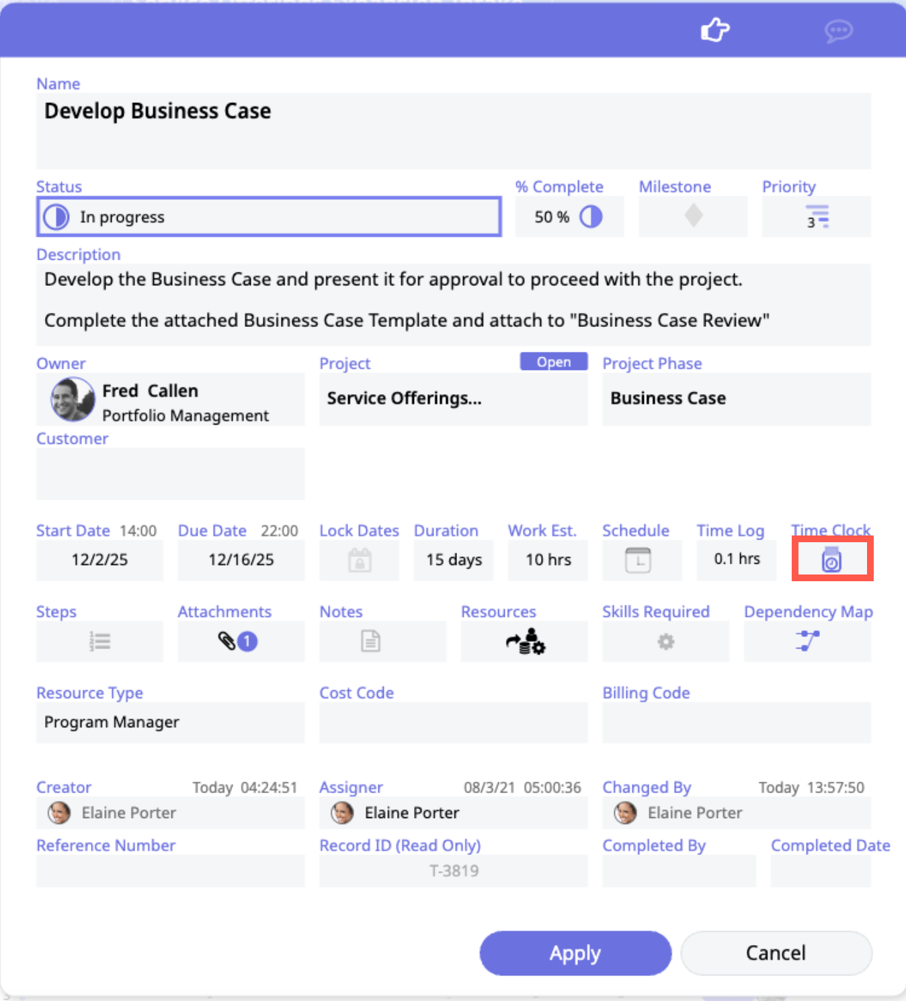Adjust the 50 % Complete progress control
The width and height of the screenshot is (906, 1001).
click(569, 217)
